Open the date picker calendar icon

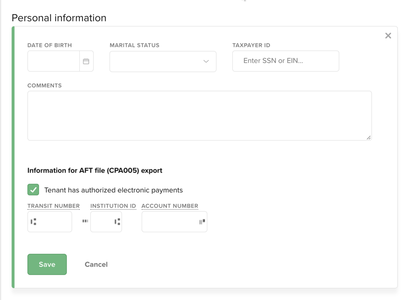[x=86, y=61]
